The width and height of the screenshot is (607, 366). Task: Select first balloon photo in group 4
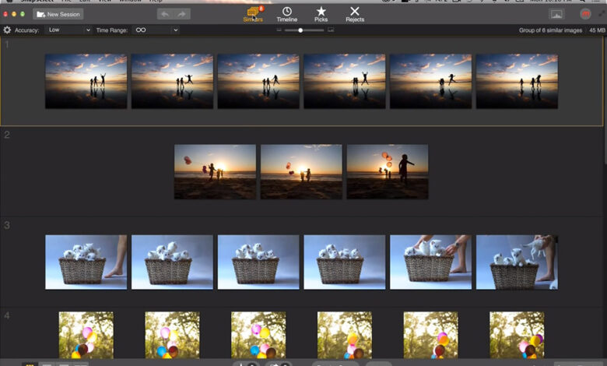pos(86,335)
